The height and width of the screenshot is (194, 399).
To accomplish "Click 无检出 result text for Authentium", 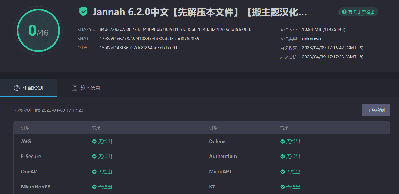I will point(293,157).
